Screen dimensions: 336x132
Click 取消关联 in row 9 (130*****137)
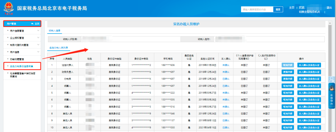tap(288, 121)
